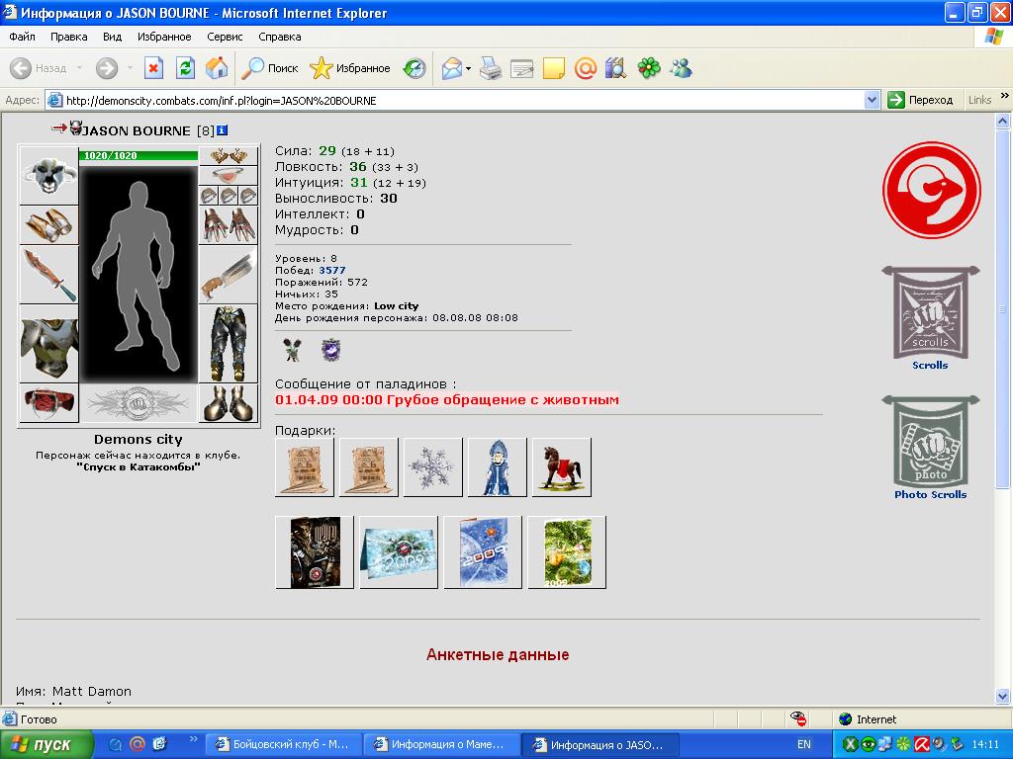1013x759 pixels.
Task: Refresh the page with green arrows icon
Action: (185, 68)
